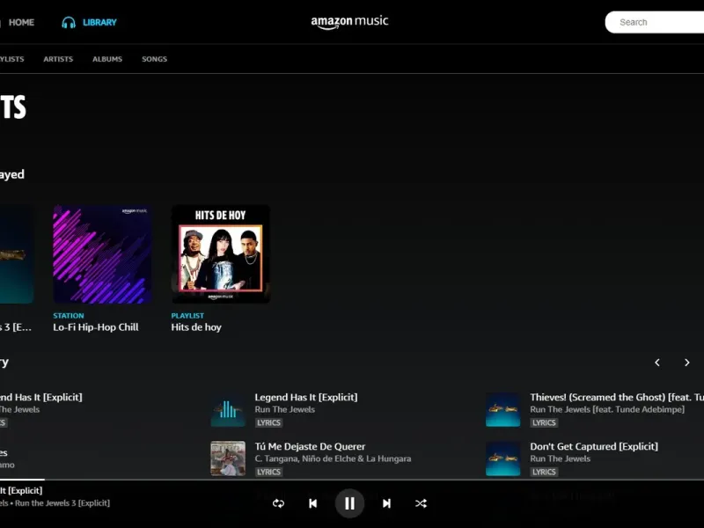The height and width of the screenshot is (528, 704).
Task: Open song Thieves! (Screamed the Ghost)
Action: 617,398
